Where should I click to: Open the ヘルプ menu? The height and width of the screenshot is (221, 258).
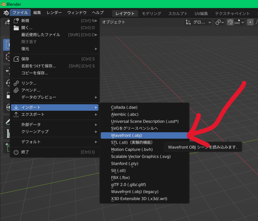coord(98,13)
